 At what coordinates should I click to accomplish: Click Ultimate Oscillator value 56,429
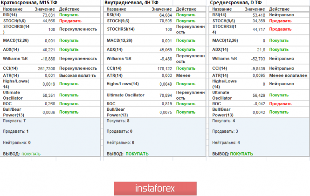click(x=259, y=95)
